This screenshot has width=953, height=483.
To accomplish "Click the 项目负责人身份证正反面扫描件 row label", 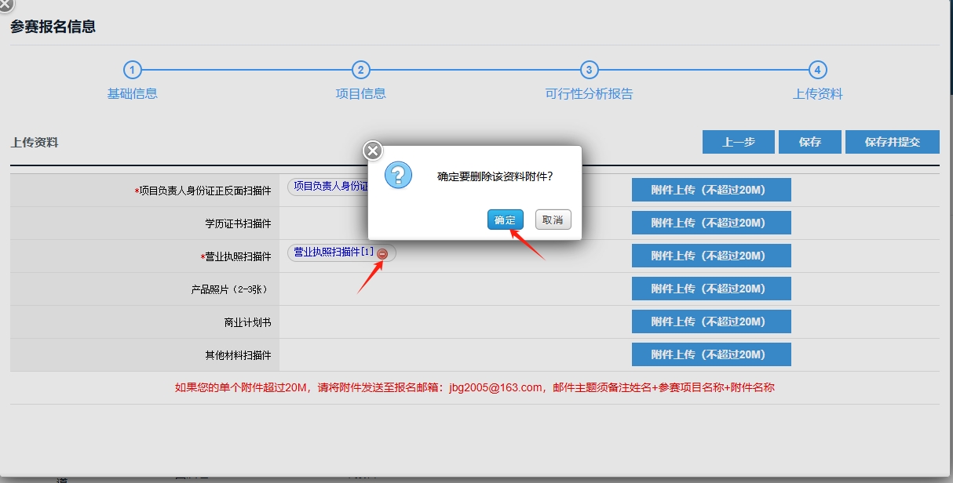I will pos(203,191).
